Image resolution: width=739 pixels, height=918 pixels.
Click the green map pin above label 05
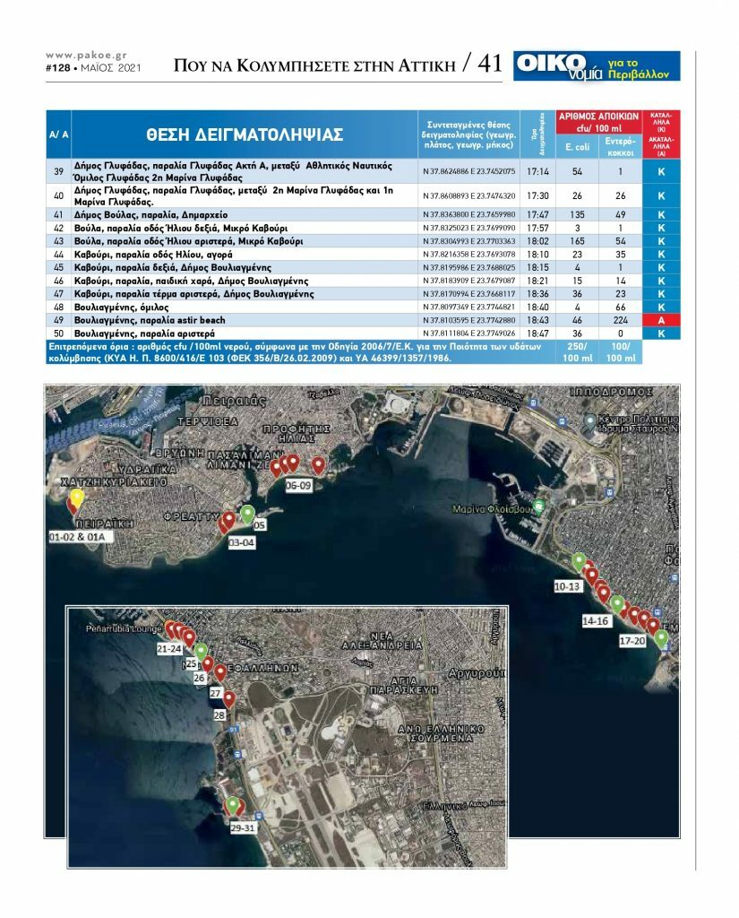[247, 514]
